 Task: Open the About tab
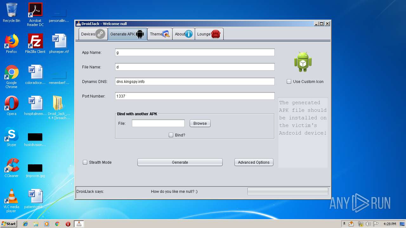(184, 34)
